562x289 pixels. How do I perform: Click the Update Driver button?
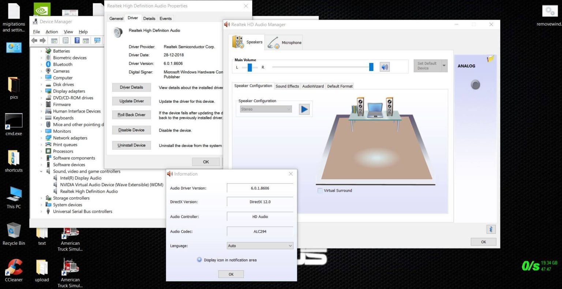coord(131,101)
